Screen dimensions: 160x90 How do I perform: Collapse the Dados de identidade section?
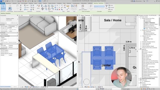pyautogui.click(x=17, y=36)
